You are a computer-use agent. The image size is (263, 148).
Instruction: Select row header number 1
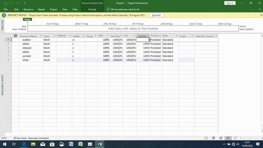coord(8,40)
